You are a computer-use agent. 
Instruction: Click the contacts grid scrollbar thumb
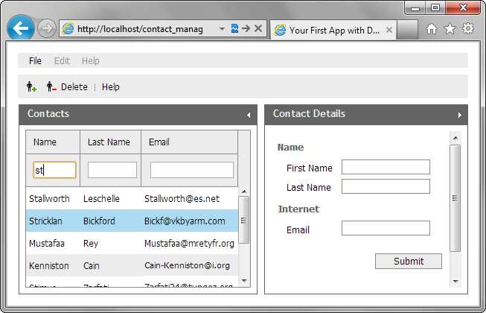coord(244,220)
